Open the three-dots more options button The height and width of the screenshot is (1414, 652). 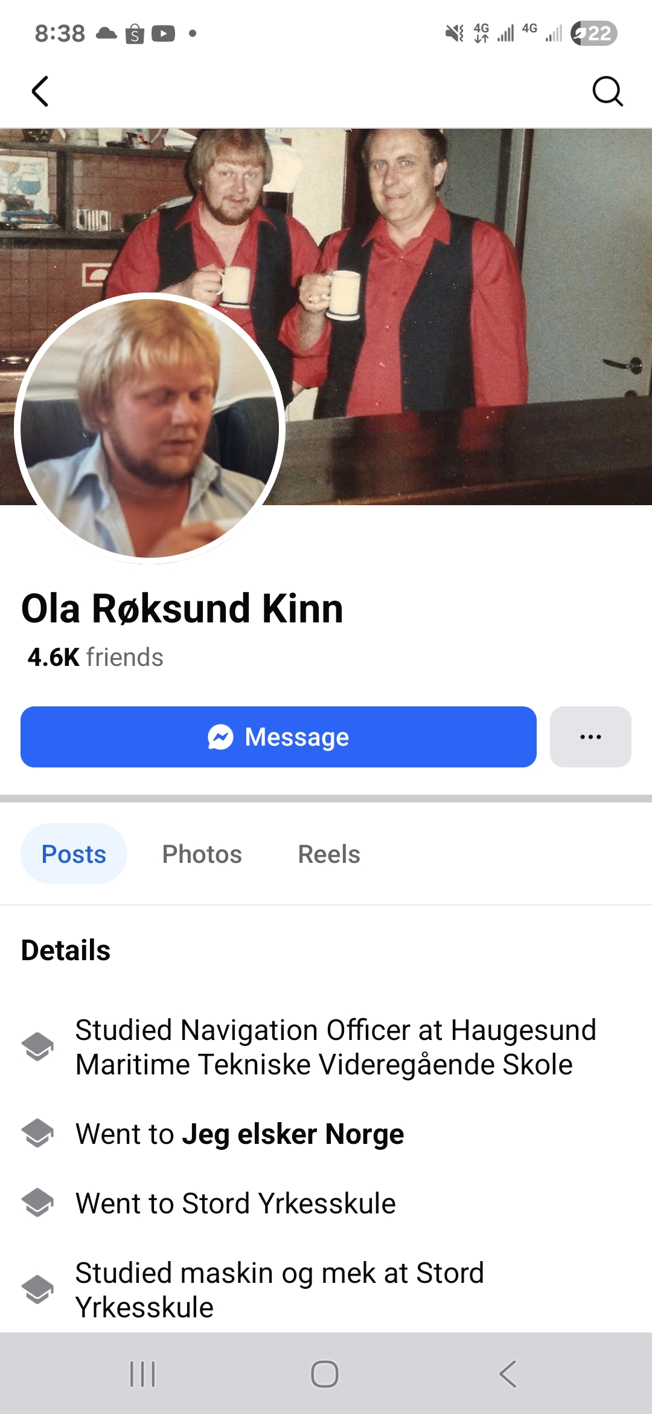point(590,737)
